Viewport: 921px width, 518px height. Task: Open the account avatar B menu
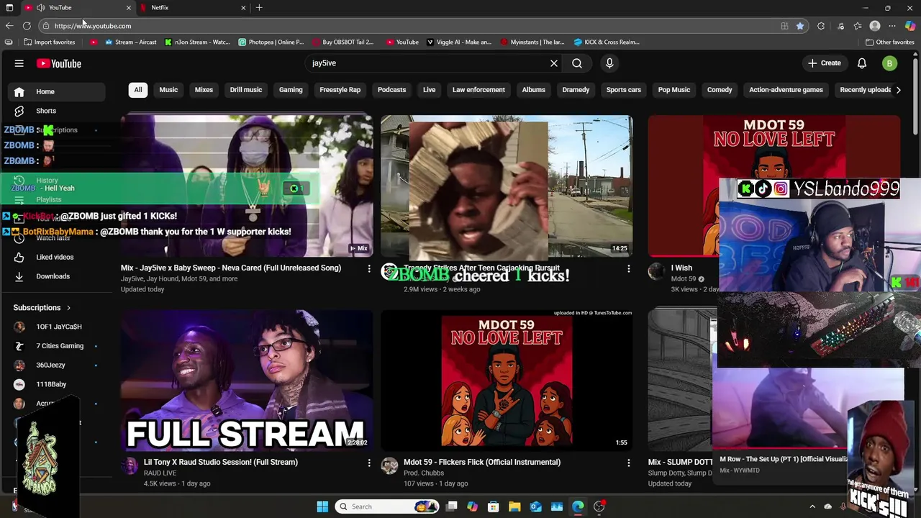tap(889, 63)
